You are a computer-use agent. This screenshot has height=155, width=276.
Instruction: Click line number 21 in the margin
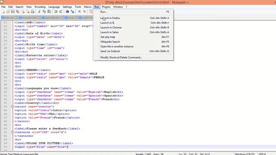pos(5,22)
